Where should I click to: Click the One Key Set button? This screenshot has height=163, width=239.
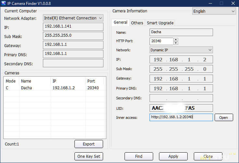pos(88,156)
